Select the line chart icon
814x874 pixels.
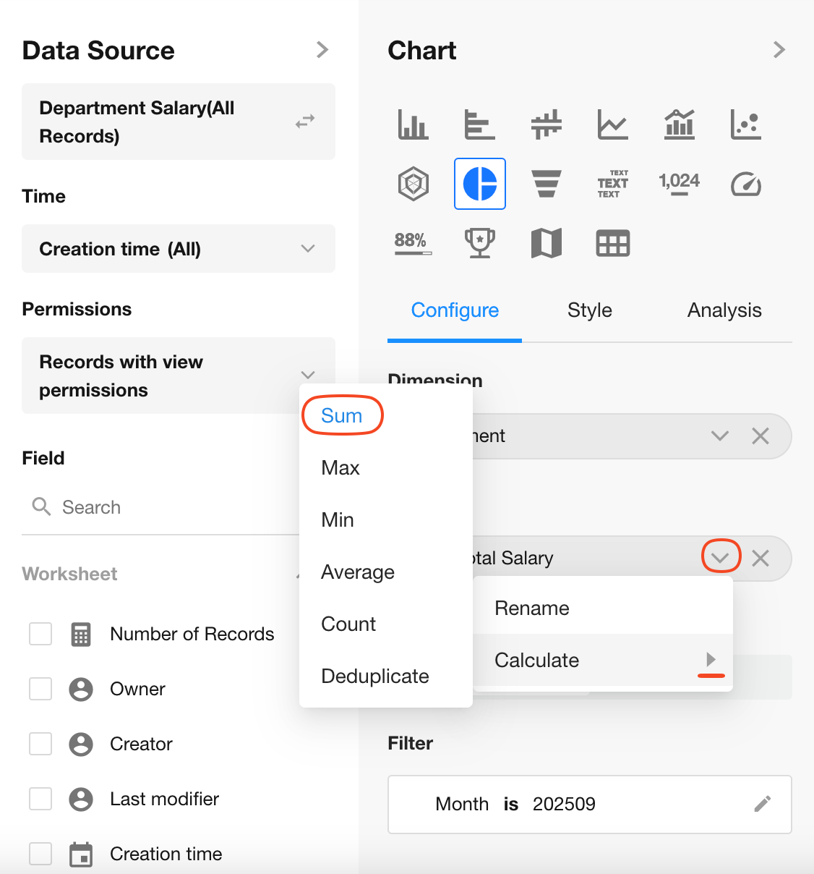point(612,124)
